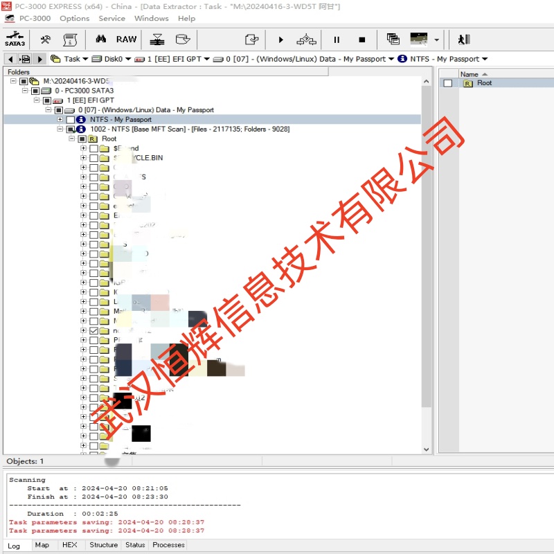Click the disk image creation icon
The height and width of the screenshot is (554, 554).
coord(183,39)
